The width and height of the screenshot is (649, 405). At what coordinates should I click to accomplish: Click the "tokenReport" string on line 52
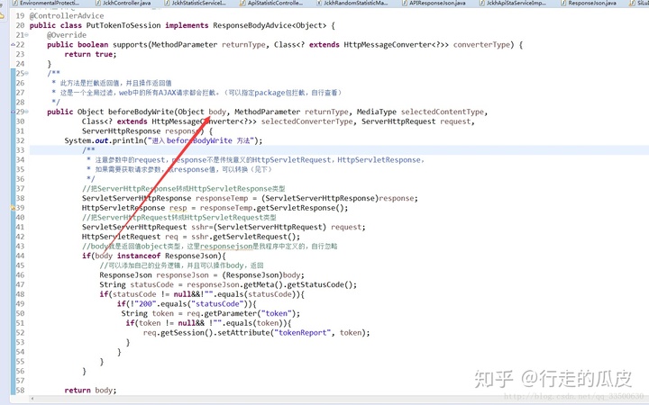click(x=303, y=333)
